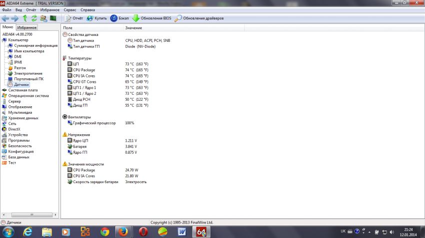Screen dimensions: 425x238
Task: Select the Компьютер tree node
Action: click(18, 40)
